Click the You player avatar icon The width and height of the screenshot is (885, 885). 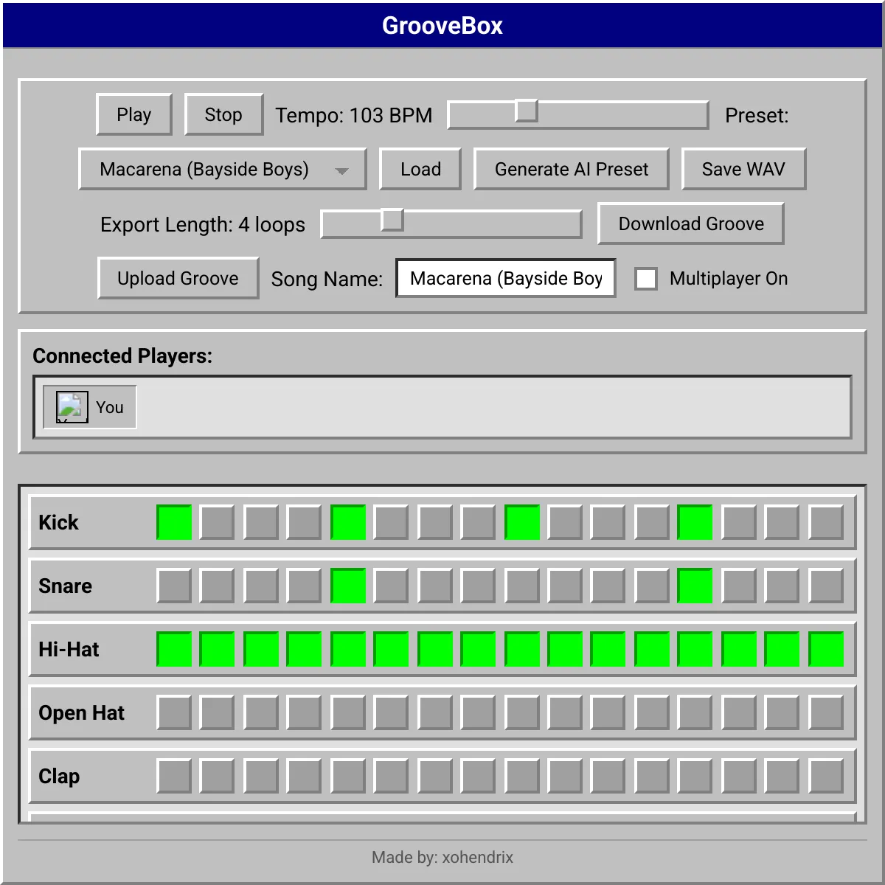[69, 406]
